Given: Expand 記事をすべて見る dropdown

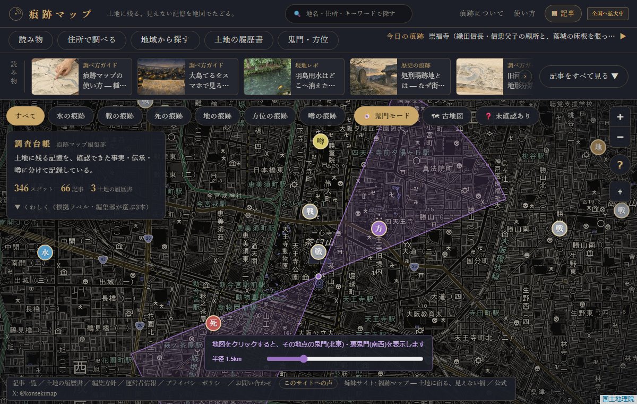Looking at the screenshot, I should (583, 76).
